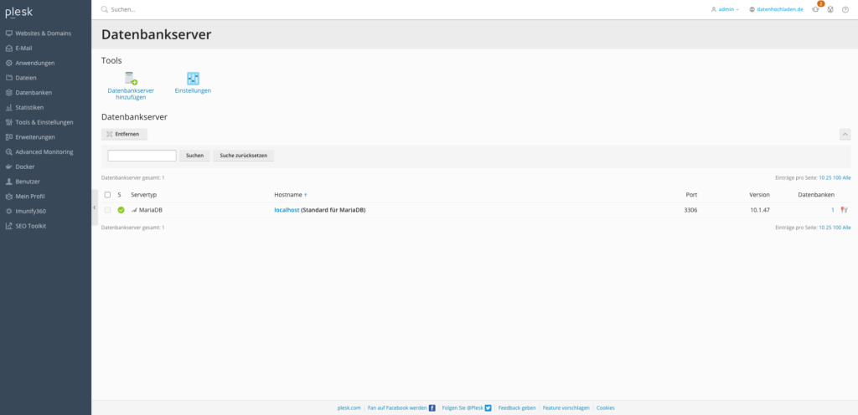Image resolution: width=858 pixels, height=415 pixels.
Task: Click Datenbankserver hinzufügen icon
Action: coord(131,78)
